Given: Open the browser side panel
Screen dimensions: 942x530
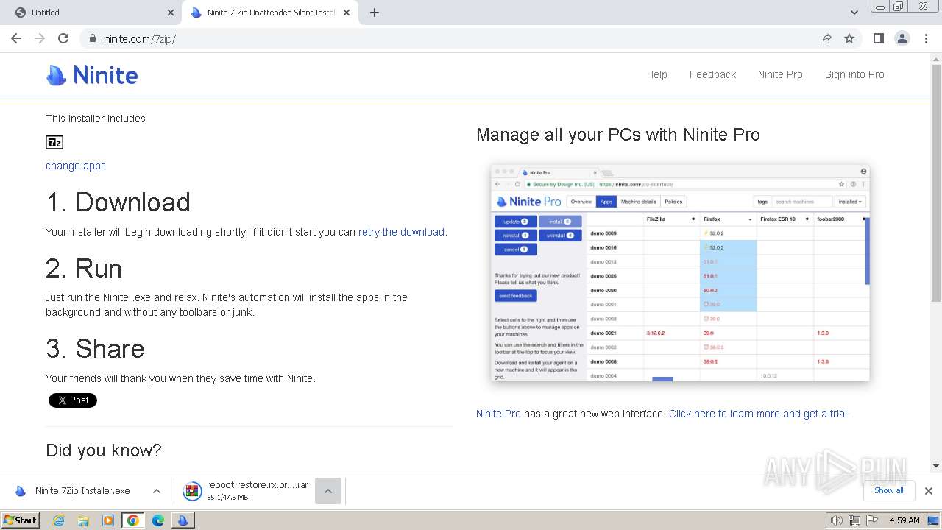Looking at the screenshot, I should [x=878, y=38].
